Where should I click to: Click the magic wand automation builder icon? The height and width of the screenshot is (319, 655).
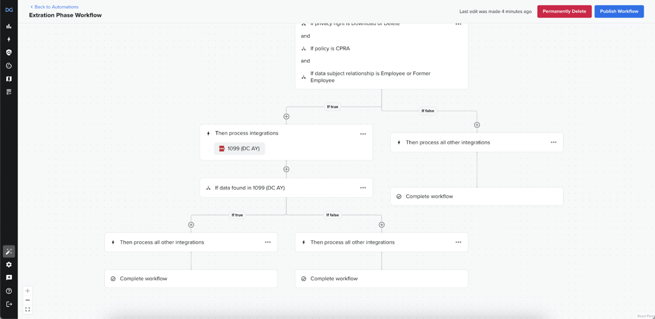pos(9,251)
